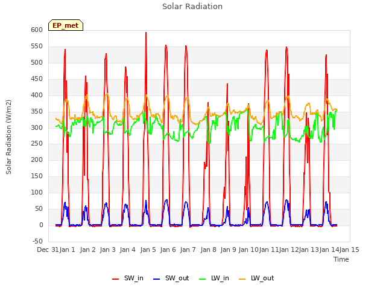Click the Jan 5 SW_in peak near 600
The width and height of the screenshot is (386, 290).
(146, 33)
